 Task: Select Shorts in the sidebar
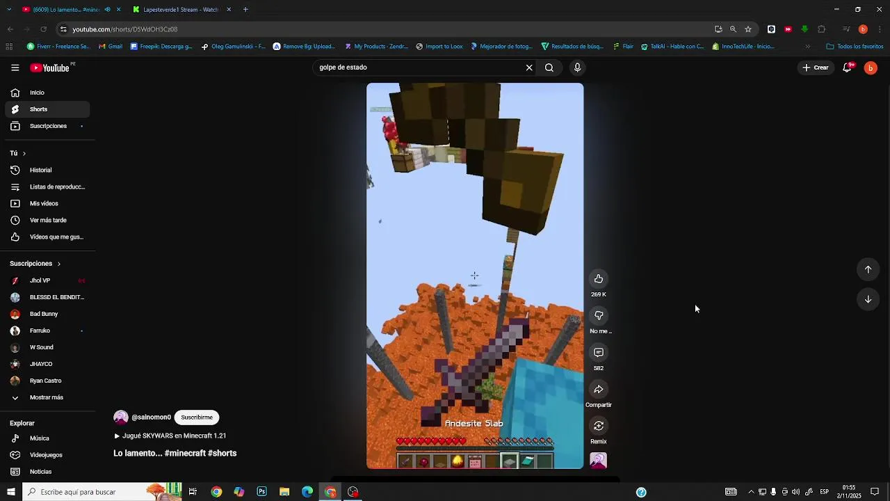point(47,109)
